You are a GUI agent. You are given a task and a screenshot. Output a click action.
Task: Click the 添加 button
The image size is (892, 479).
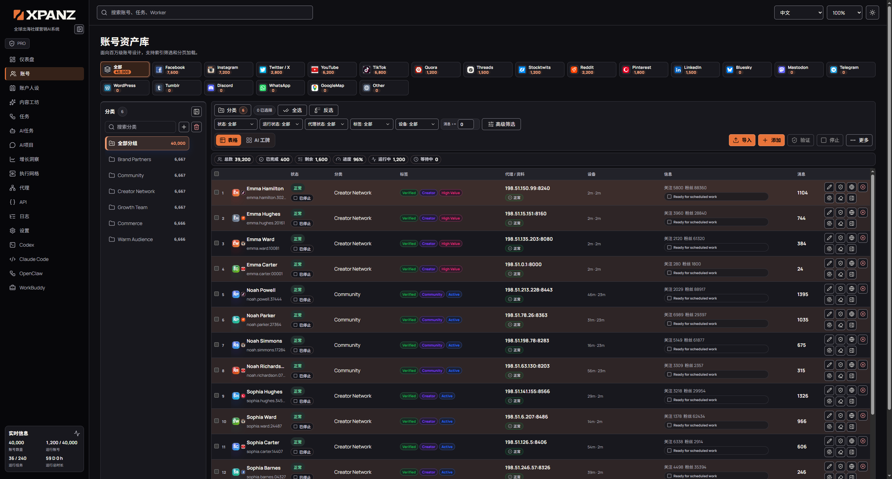tap(771, 140)
